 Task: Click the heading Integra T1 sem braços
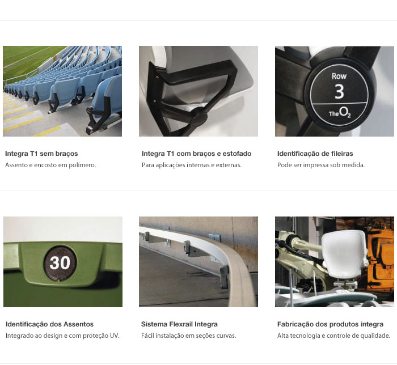tap(41, 154)
